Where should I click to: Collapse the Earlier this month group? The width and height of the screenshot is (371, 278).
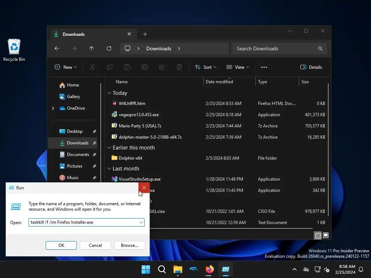(x=109, y=148)
